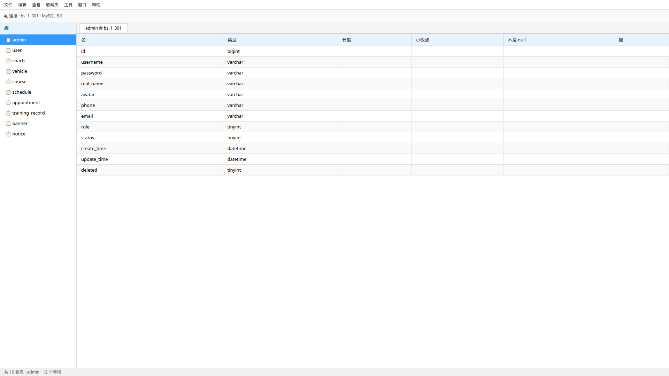This screenshot has height=376, width=669.
Task: Select the phone field name cell
Action: (x=150, y=105)
